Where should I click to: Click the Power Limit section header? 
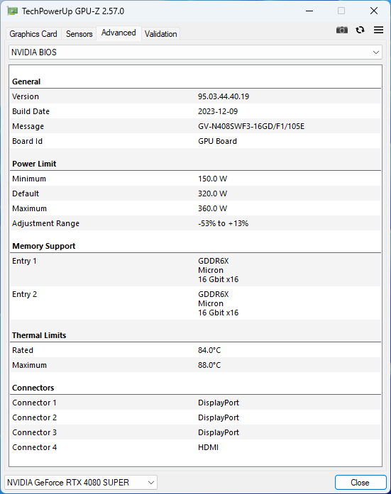(34, 164)
